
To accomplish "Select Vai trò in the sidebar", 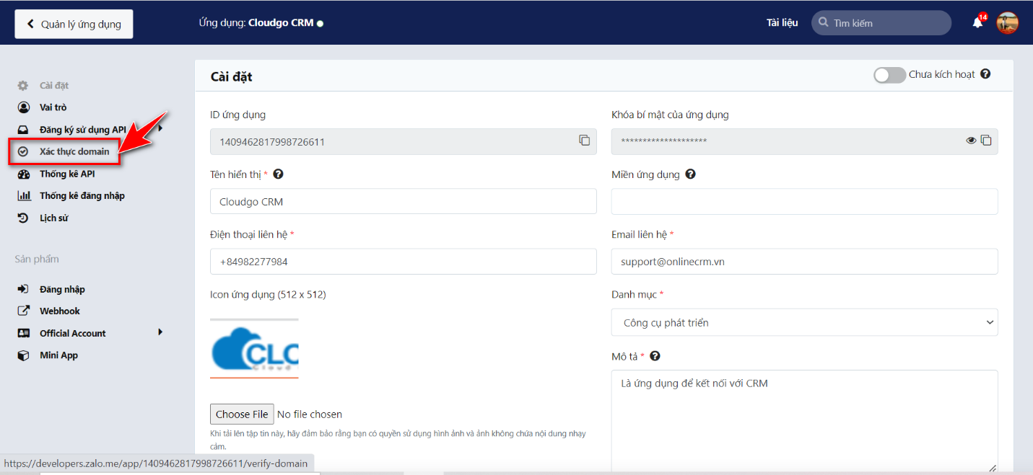I will 51,107.
